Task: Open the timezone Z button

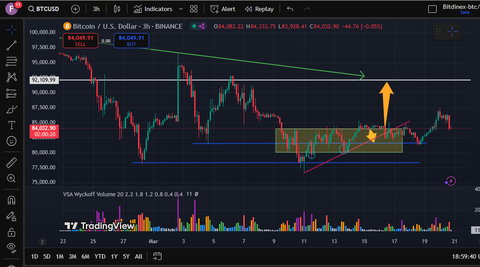Action: (42, 242)
